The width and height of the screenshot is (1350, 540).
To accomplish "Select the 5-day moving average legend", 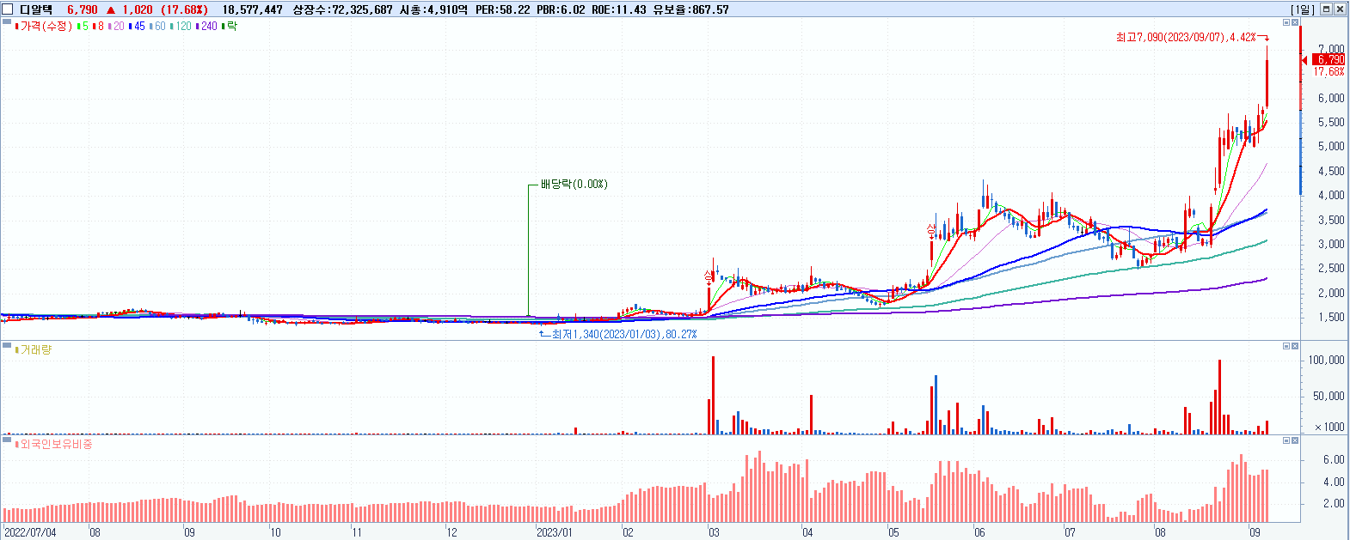I will click(83, 27).
